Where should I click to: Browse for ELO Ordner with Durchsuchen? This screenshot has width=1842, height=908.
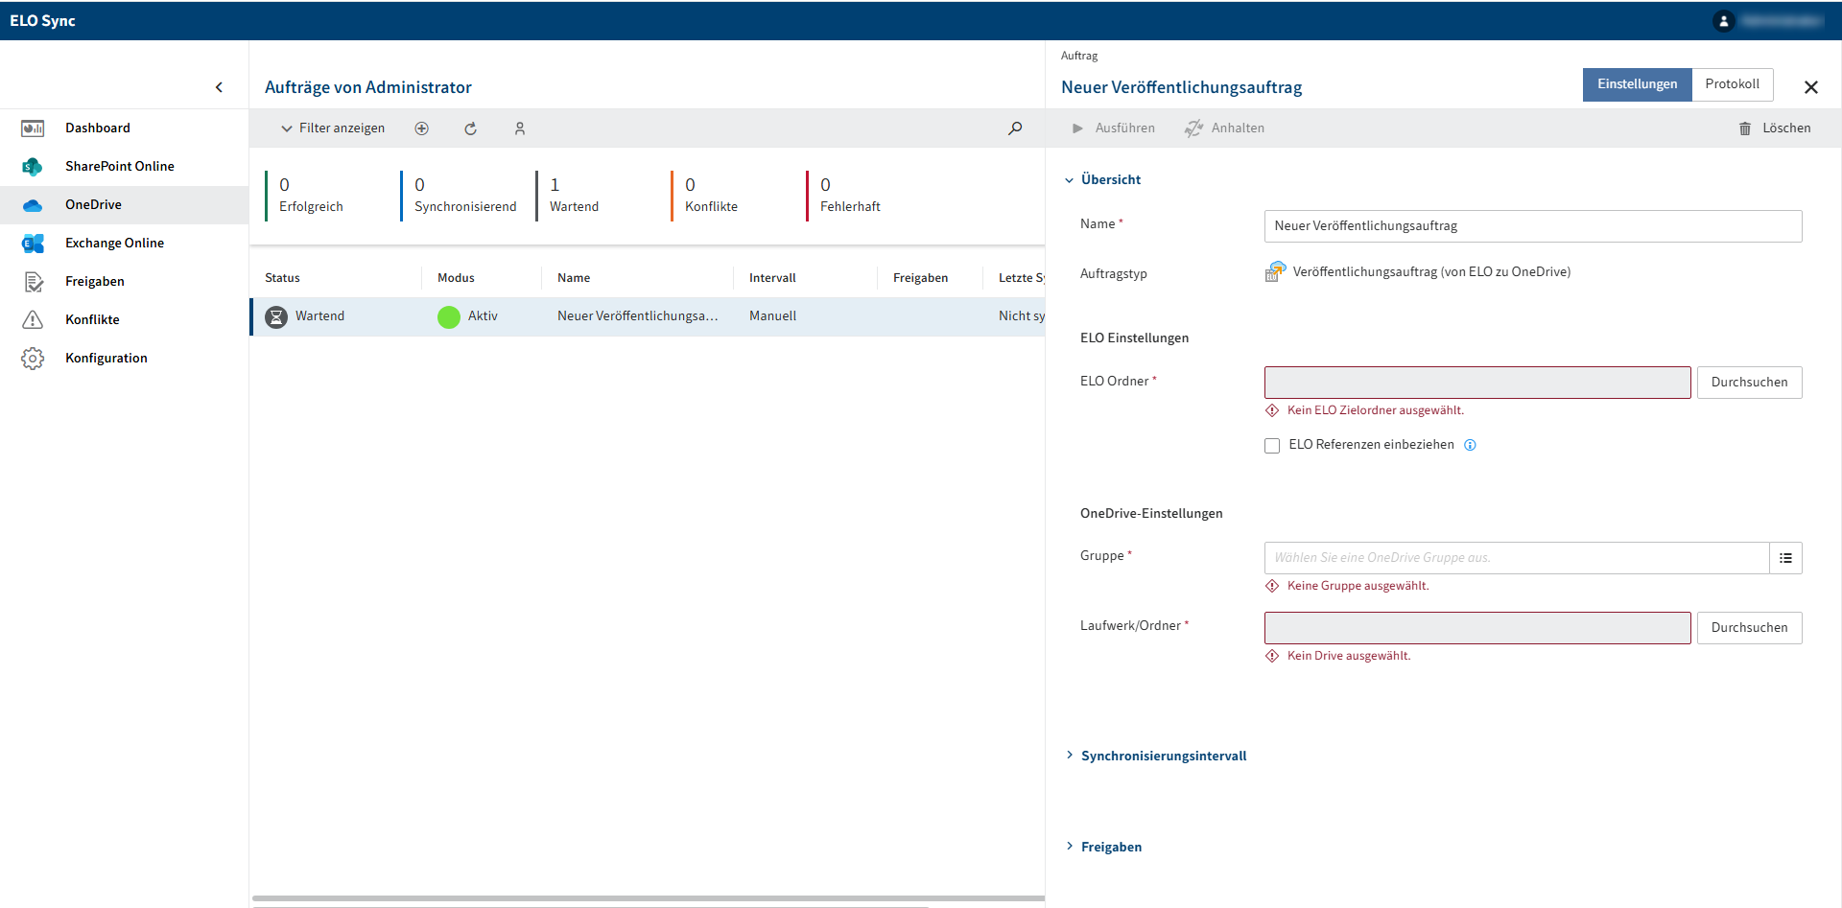(1749, 383)
